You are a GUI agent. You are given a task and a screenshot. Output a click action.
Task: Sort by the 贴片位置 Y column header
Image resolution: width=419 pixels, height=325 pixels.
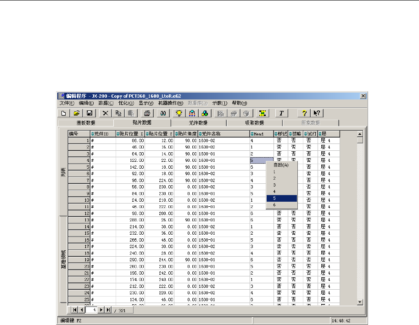pos(160,134)
